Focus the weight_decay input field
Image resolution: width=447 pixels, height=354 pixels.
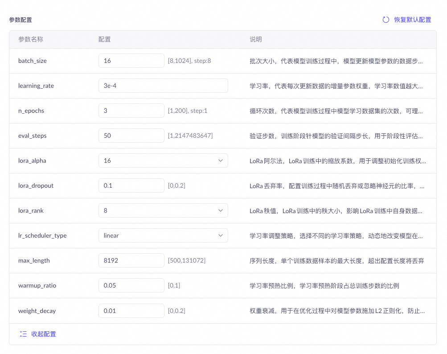131,311
